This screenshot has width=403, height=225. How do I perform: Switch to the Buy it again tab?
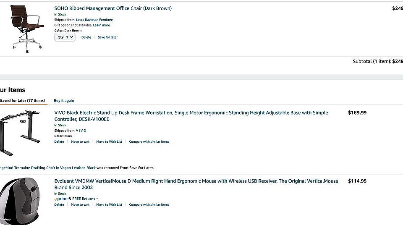pyautogui.click(x=64, y=101)
